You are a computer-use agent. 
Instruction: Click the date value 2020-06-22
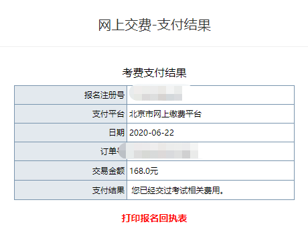point(151,133)
